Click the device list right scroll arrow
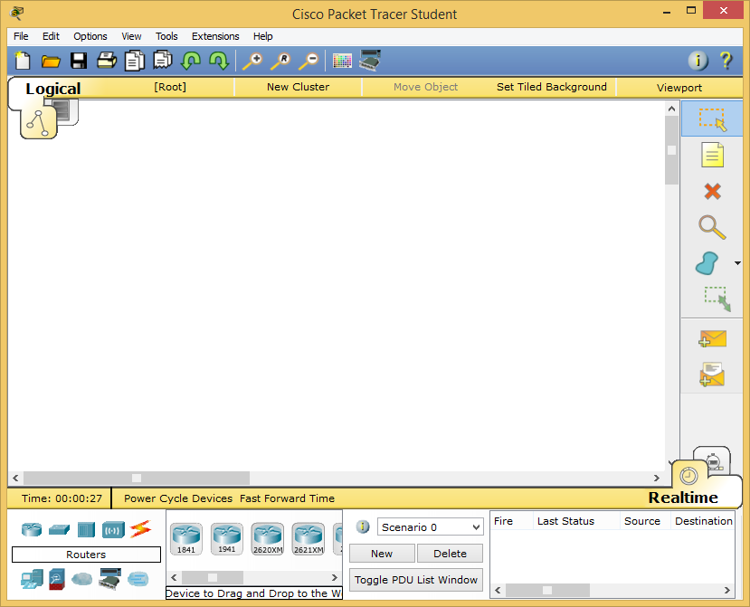 coord(335,577)
